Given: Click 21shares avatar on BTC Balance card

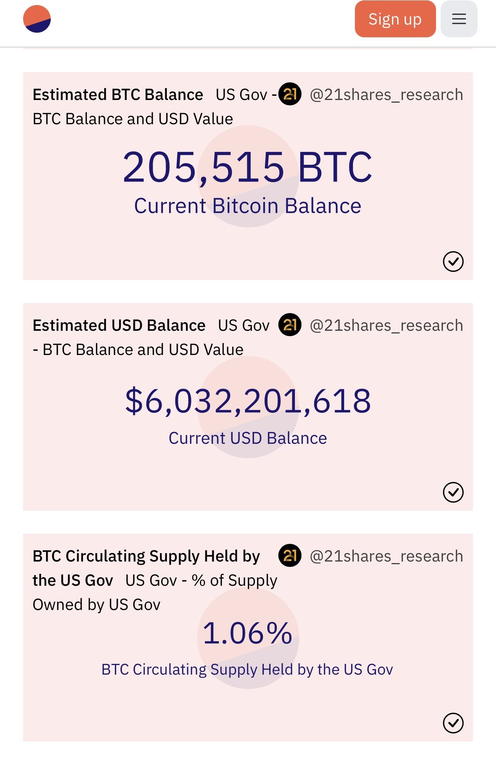Looking at the screenshot, I should coord(290,94).
